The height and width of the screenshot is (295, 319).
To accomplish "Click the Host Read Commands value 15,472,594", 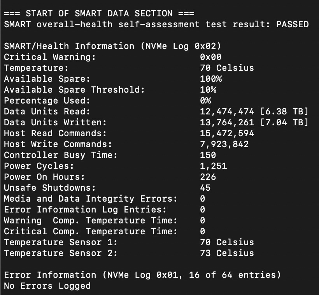I will tap(227, 133).
